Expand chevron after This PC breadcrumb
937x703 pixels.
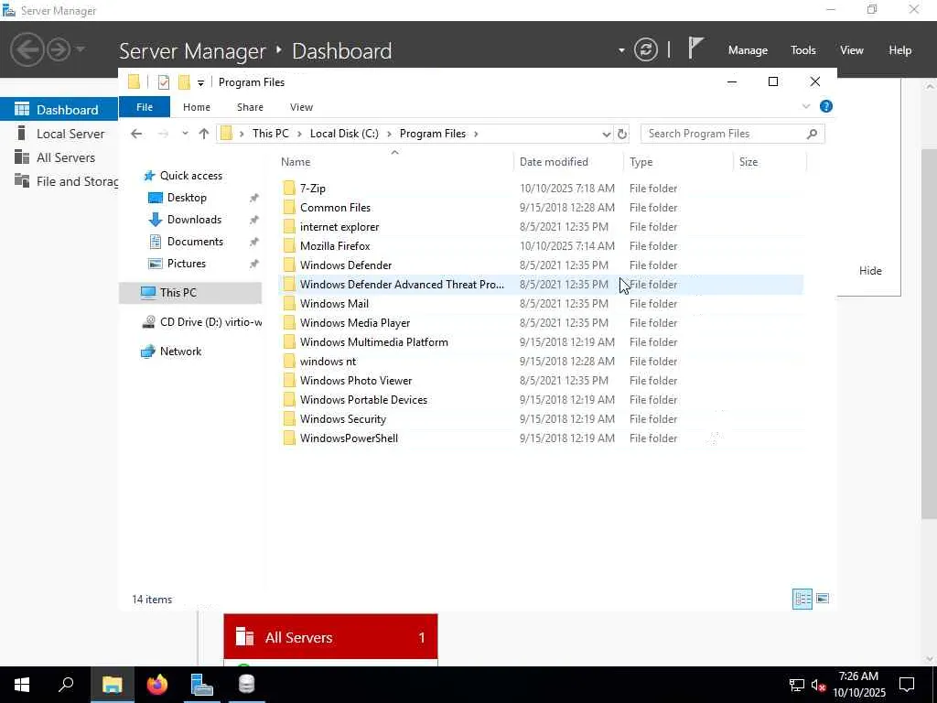(299, 134)
